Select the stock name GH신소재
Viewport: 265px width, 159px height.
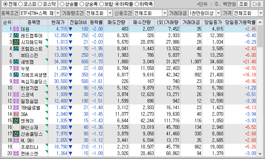point(30,127)
